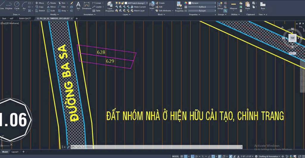Viewport: 305px width, 158px height.
Task: Open Layer Properties manager
Action: (x=110, y=7)
